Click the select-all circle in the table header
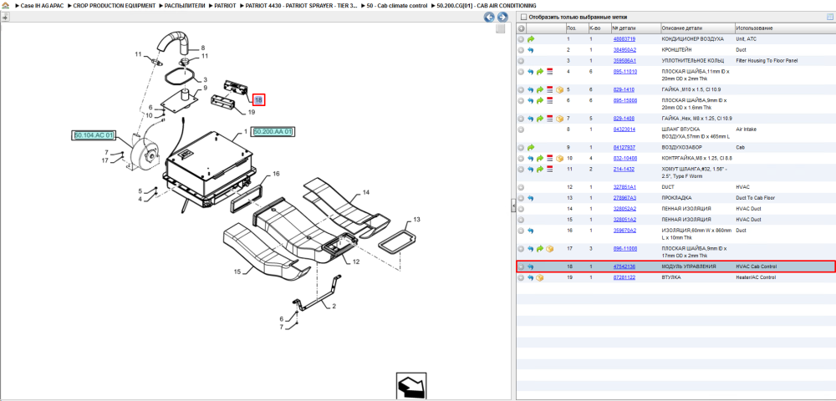This screenshot has width=836, height=401. [522, 28]
